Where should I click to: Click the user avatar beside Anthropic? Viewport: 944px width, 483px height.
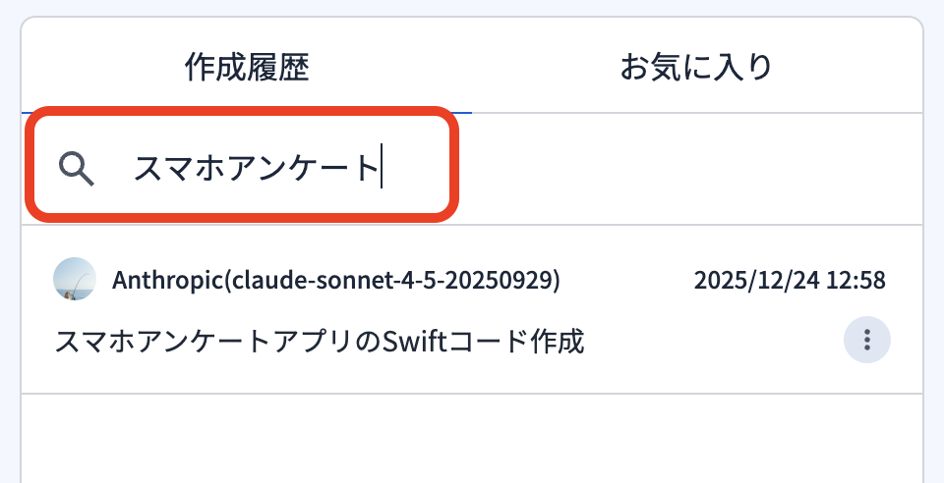(74, 280)
